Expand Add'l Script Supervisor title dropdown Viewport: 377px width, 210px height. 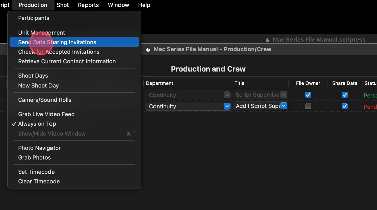[284, 106]
